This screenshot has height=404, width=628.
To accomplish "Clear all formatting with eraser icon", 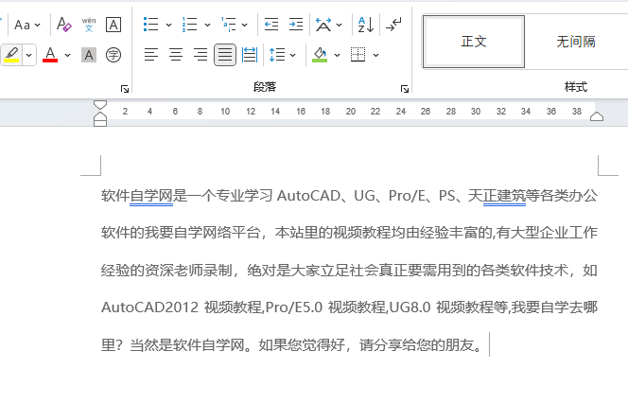I will click(x=64, y=25).
